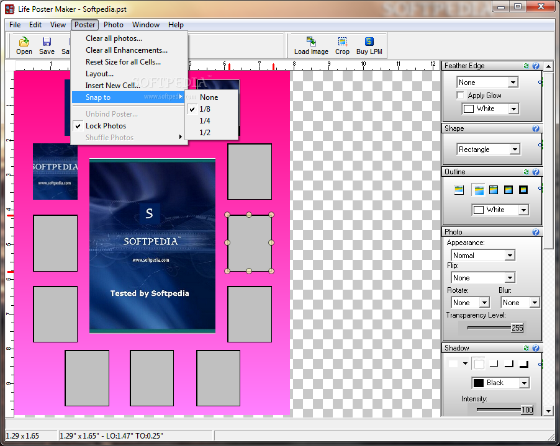The image size is (560, 446).
Task: Click the panel scrollbar down arrow
Action: [x=548, y=411]
